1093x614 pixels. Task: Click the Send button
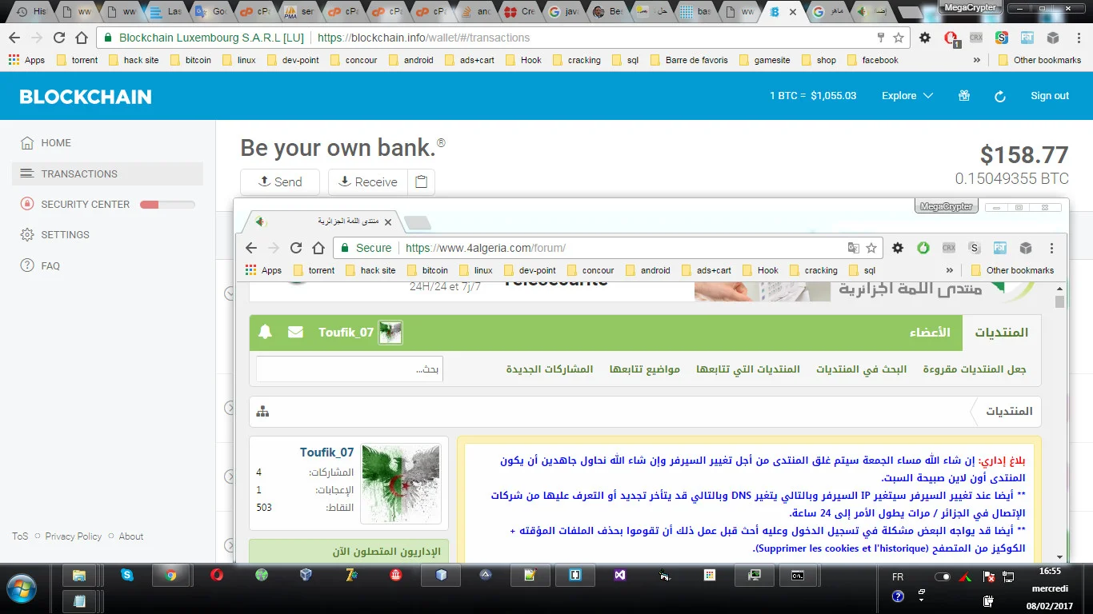pyautogui.click(x=280, y=182)
